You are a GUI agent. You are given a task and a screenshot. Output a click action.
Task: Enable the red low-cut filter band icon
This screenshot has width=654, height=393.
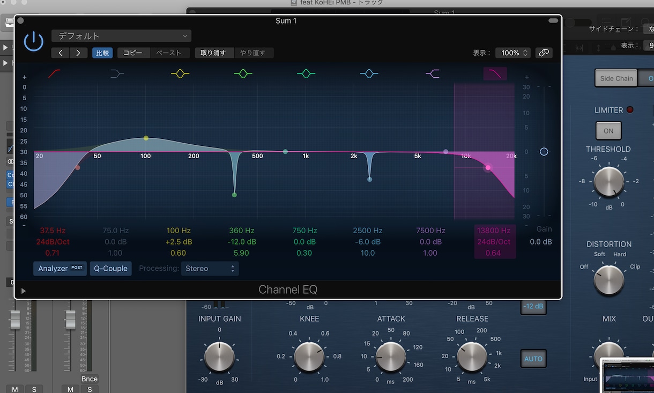click(54, 73)
